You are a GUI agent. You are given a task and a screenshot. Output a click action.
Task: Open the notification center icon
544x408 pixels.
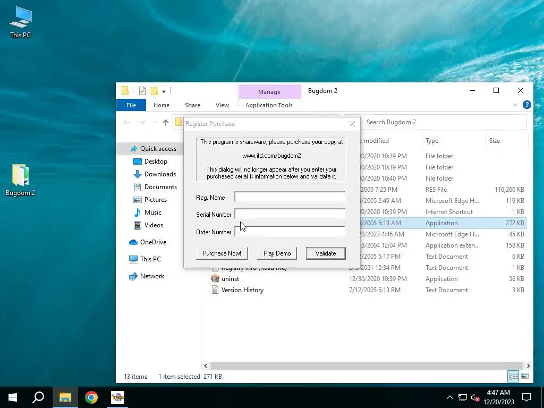[x=526, y=397]
